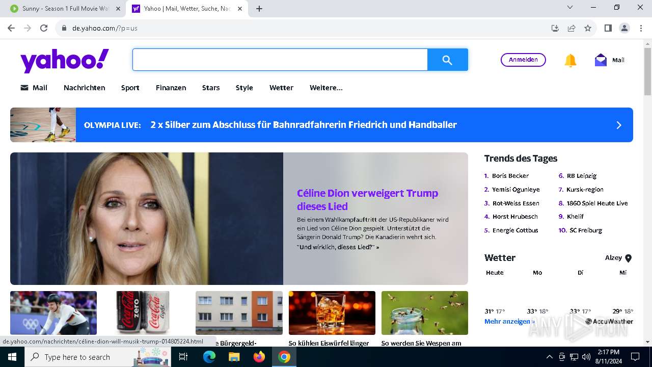This screenshot has width=652, height=367.
Task: Open the Chrome profile avatar
Action: [x=624, y=28]
